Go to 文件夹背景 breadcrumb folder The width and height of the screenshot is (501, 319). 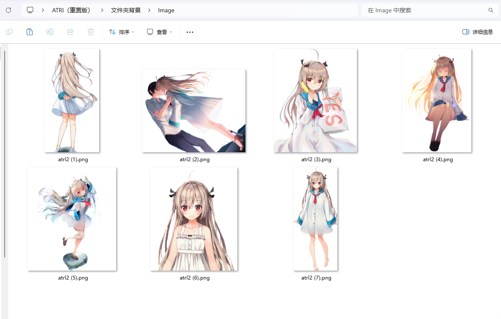[125, 10]
